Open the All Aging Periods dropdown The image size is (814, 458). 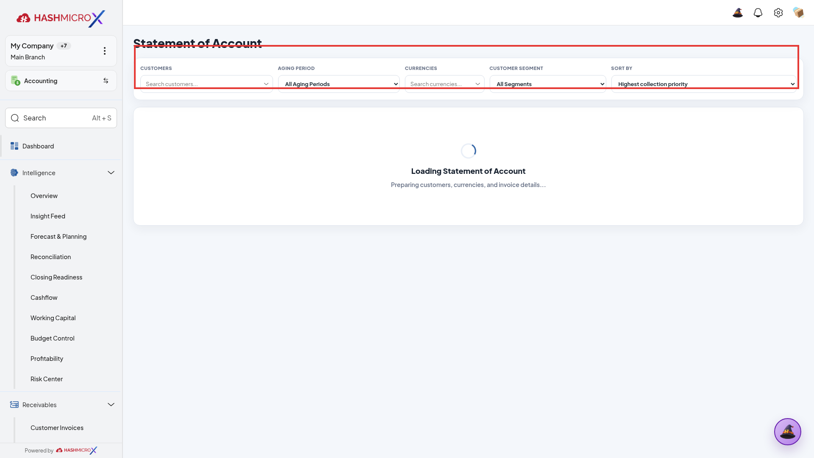point(339,84)
